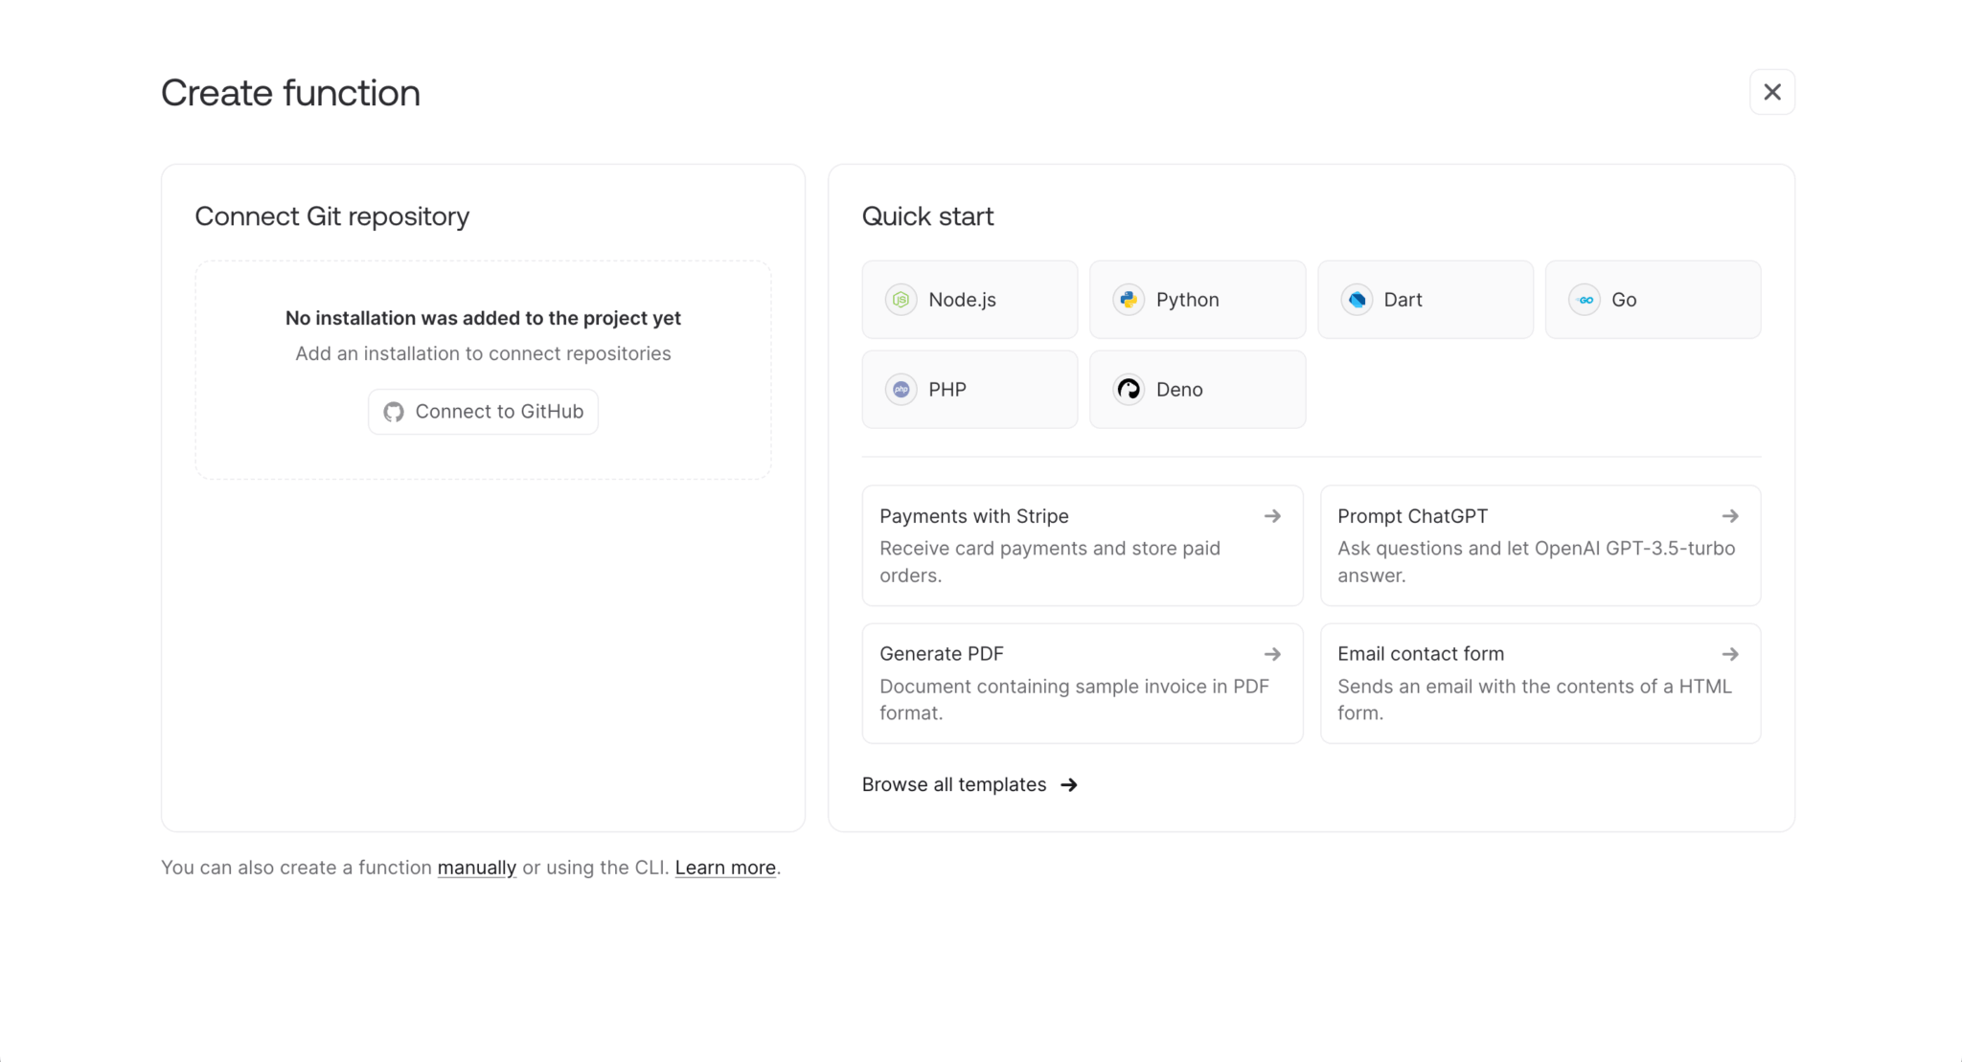Open Generate PDF template arrow

tap(1272, 654)
